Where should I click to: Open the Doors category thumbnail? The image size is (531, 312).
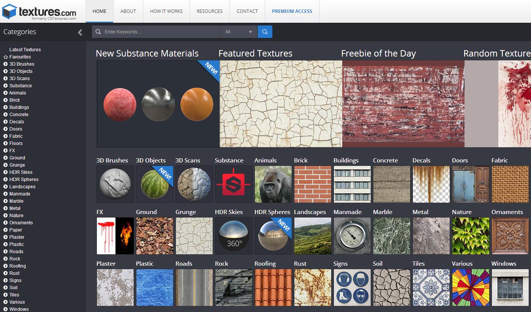click(471, 184)
